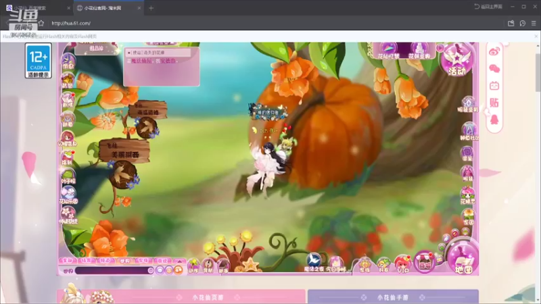
Task: Open the Weibo share icon in sidebar
Action: click(494, 52)
